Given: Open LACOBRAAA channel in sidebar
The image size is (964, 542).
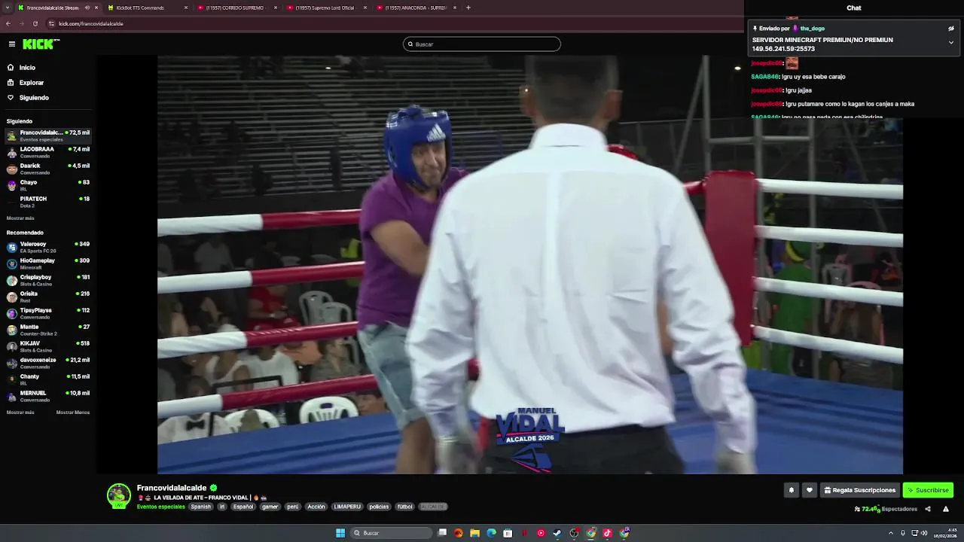Looking at the screenshot, I should pyautogui.click(x=48, y=152).
